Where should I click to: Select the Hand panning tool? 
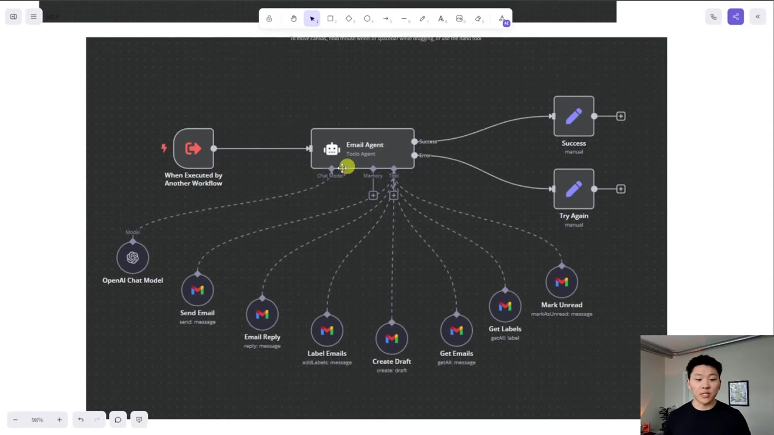click(x=294, y=19)
